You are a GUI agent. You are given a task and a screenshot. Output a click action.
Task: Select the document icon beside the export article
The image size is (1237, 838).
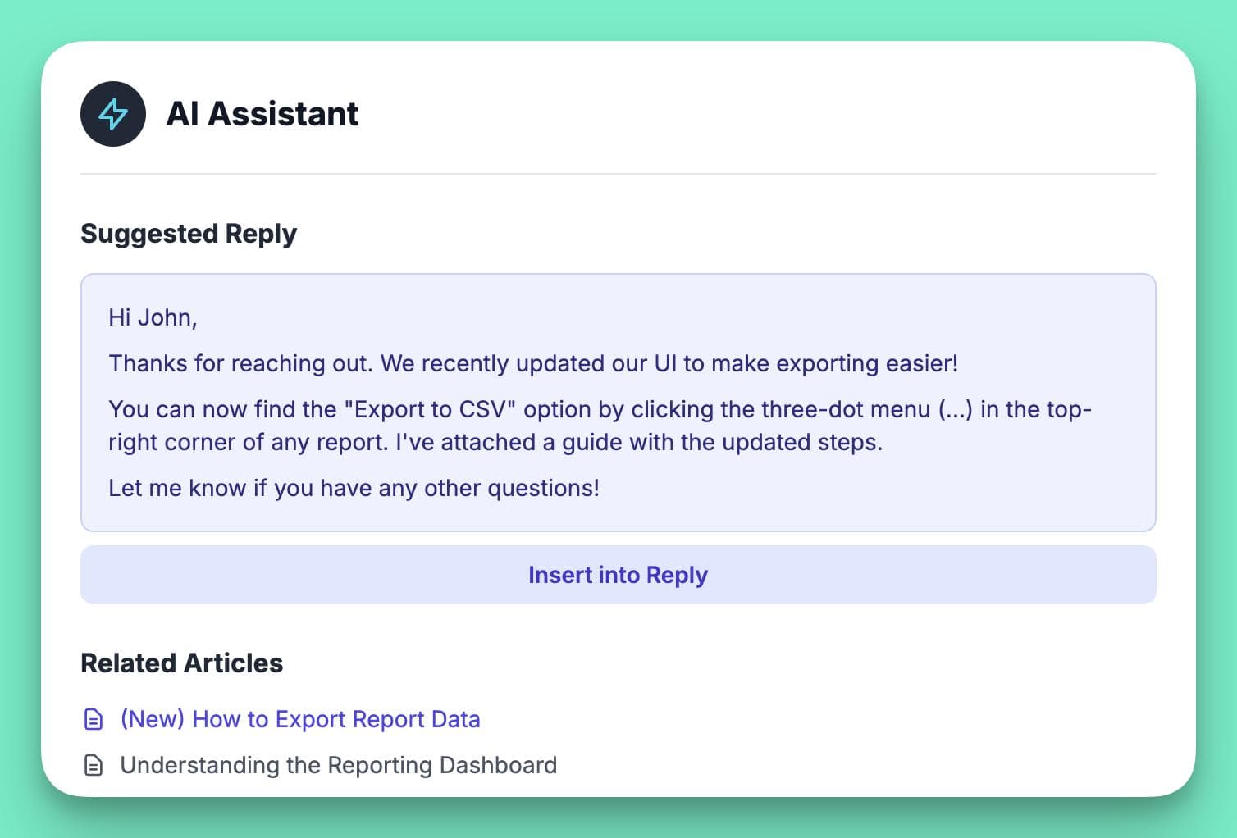click(93, 719)
